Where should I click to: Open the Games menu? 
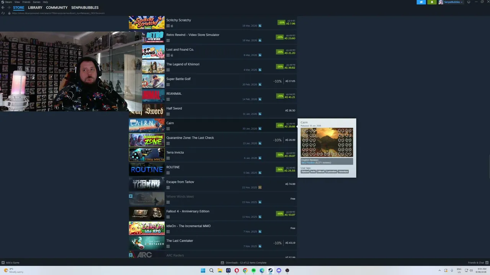pos(37,2)
